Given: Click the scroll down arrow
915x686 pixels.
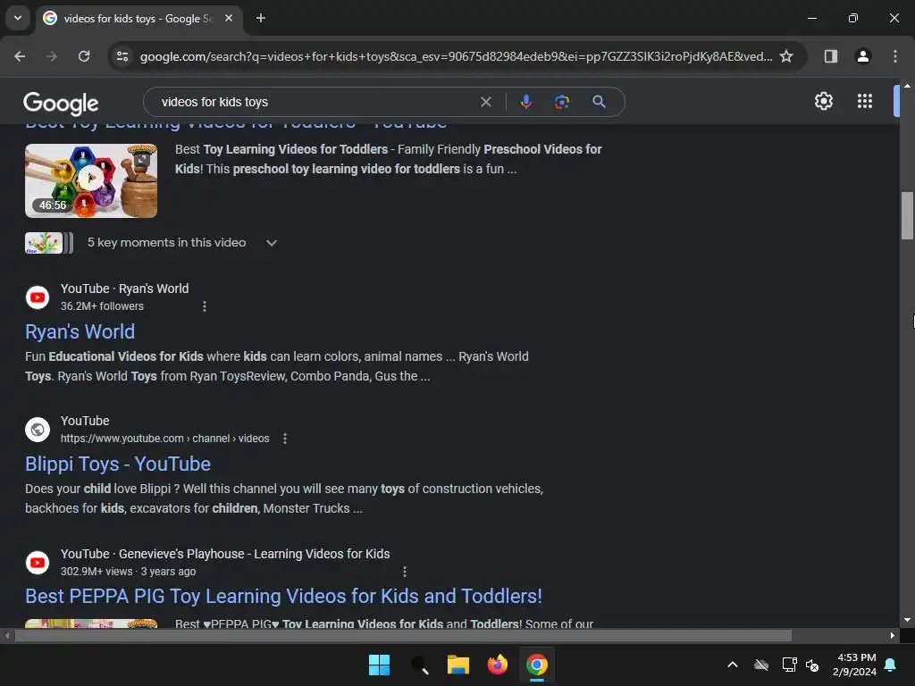Looking at the screenshot, I should point(907,620).
